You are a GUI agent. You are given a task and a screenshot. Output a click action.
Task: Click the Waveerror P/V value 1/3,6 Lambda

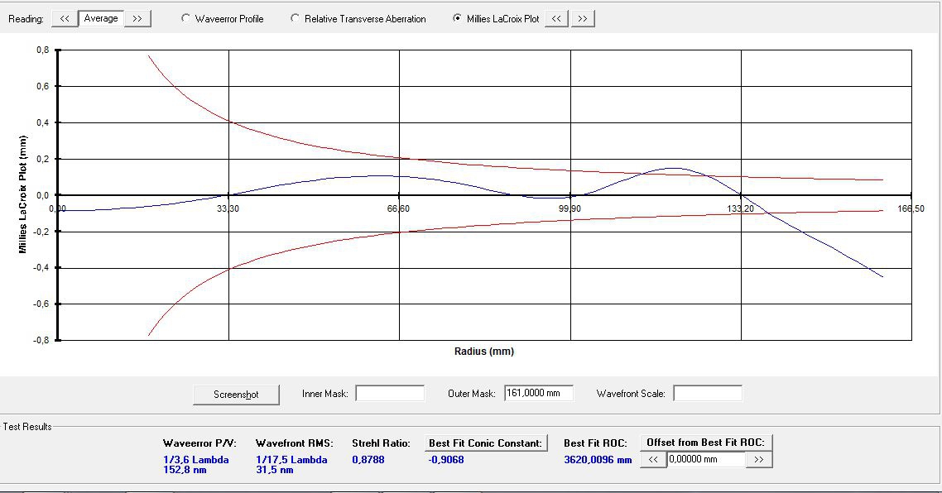(x=196, y=460)
